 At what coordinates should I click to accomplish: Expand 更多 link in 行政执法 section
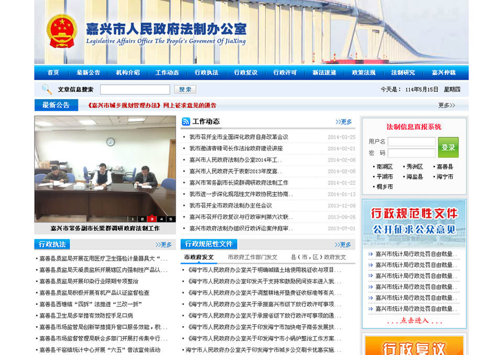point(163,245)
